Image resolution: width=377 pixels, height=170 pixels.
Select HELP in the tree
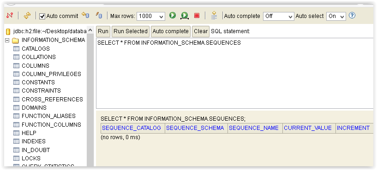29,133
